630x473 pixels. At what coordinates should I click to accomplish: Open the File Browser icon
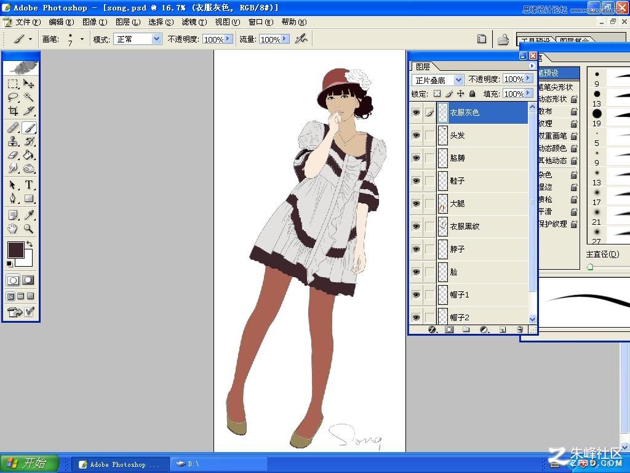point(503,39)
